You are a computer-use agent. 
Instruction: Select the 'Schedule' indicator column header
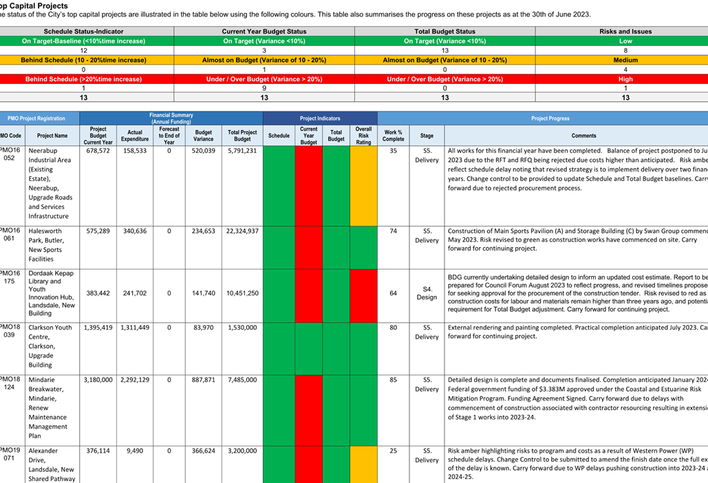tap(279, 136)
